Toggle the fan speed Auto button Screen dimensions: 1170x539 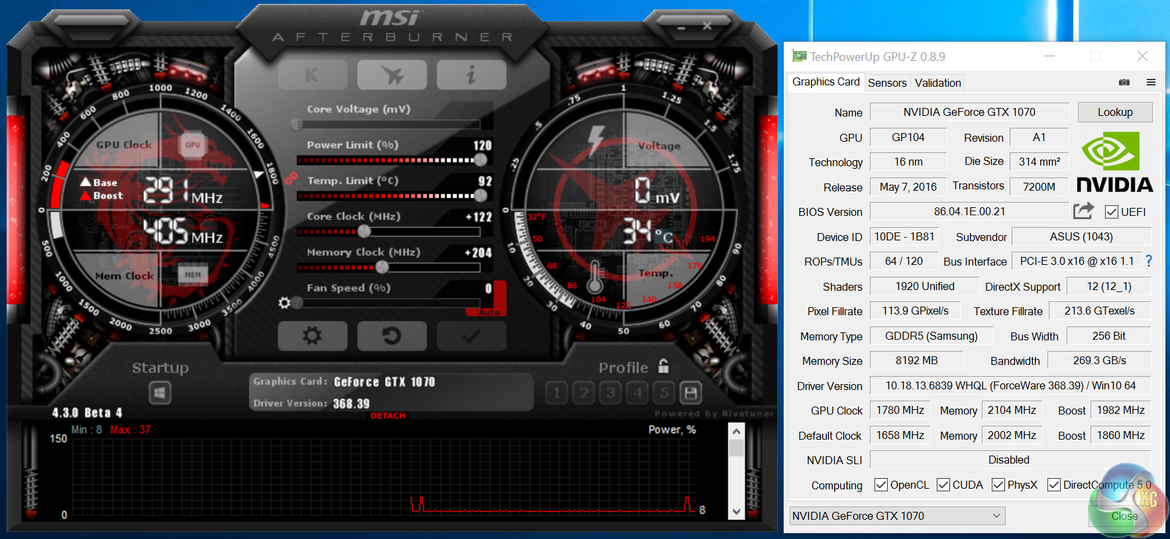pyautogui.click(x=490, y=312)
